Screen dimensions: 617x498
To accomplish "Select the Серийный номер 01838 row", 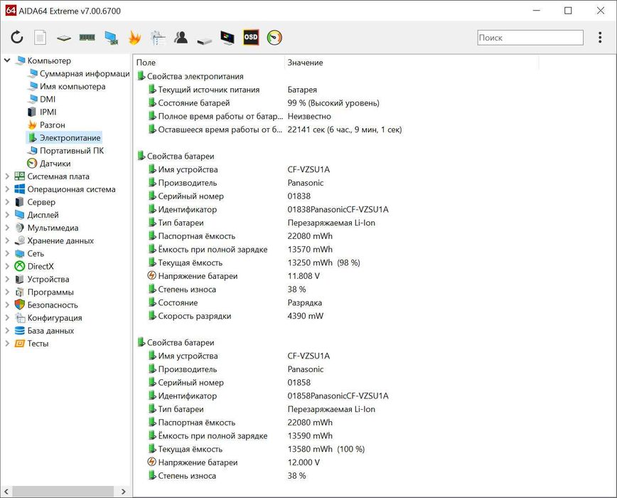I will (229, 196).
